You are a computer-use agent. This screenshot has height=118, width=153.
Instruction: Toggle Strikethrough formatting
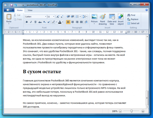[40, 22]
